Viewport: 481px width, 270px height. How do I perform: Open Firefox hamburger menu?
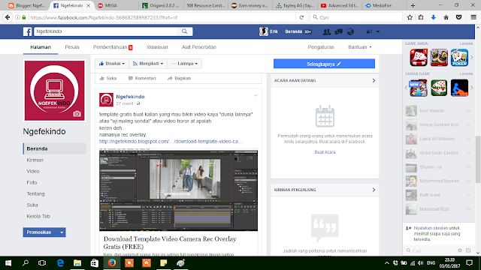point(473,17)
